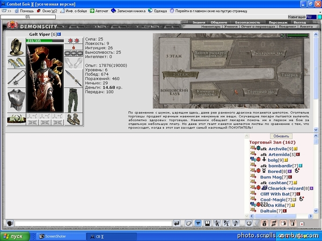Screen dimensions: 322x241
Task: Click the save chat floppy icon
Action: (207, 223)
